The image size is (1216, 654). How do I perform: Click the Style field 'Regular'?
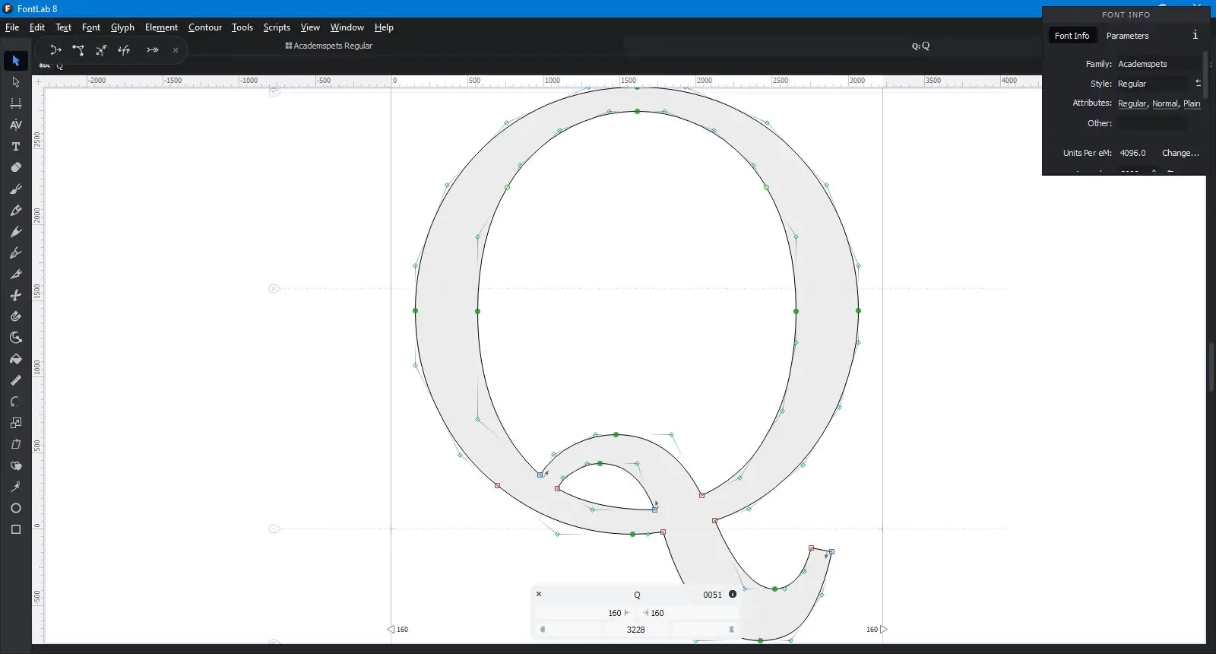tap(1151, 84)
